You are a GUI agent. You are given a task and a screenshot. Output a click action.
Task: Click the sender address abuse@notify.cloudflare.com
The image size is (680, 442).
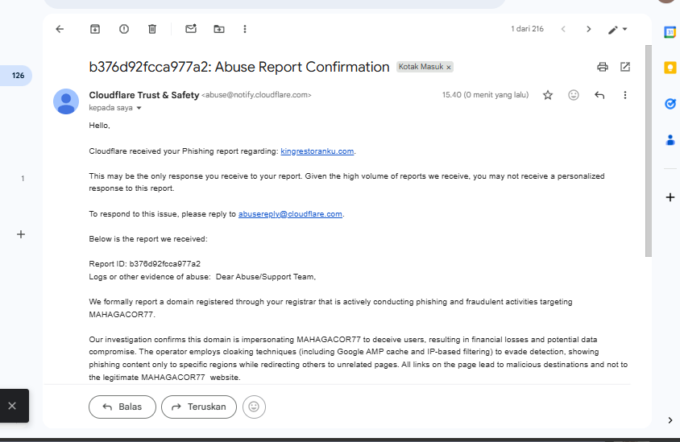256,95
